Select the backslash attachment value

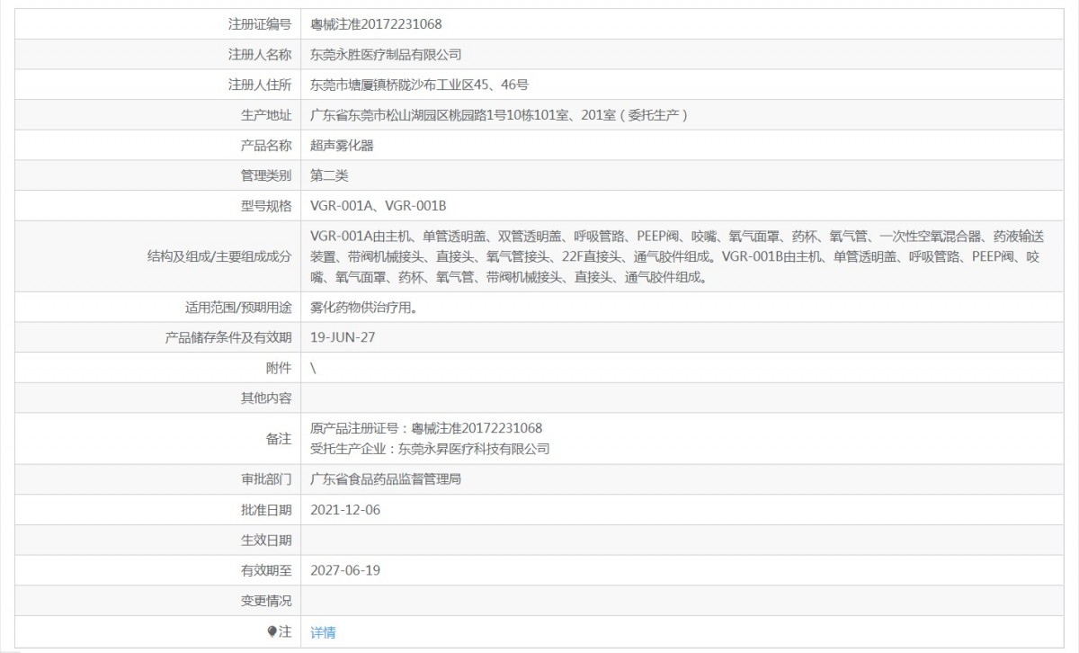313,368
